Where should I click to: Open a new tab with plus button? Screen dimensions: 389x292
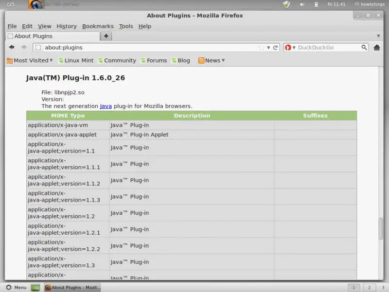(x=106, y=36)
